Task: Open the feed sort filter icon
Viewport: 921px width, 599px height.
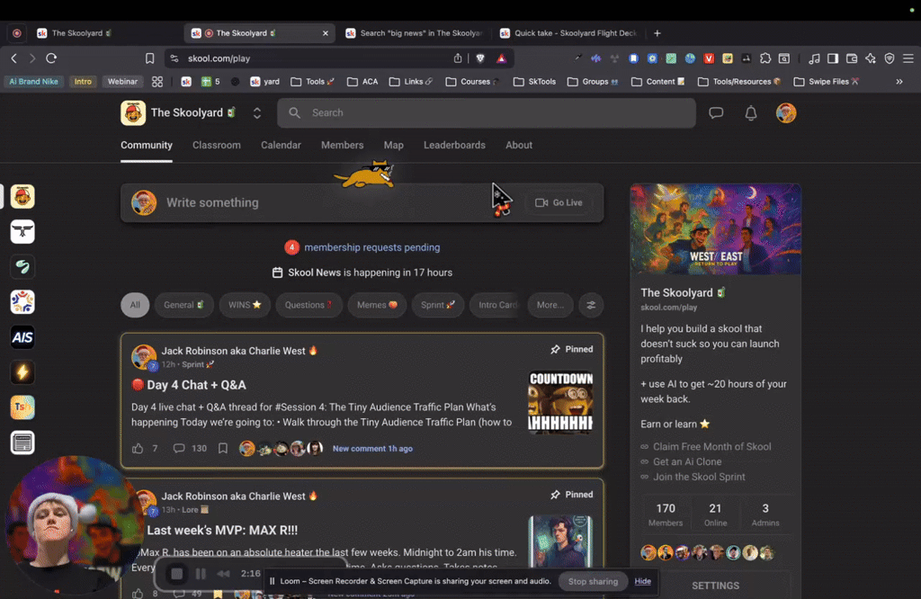Action: point(591,305)
